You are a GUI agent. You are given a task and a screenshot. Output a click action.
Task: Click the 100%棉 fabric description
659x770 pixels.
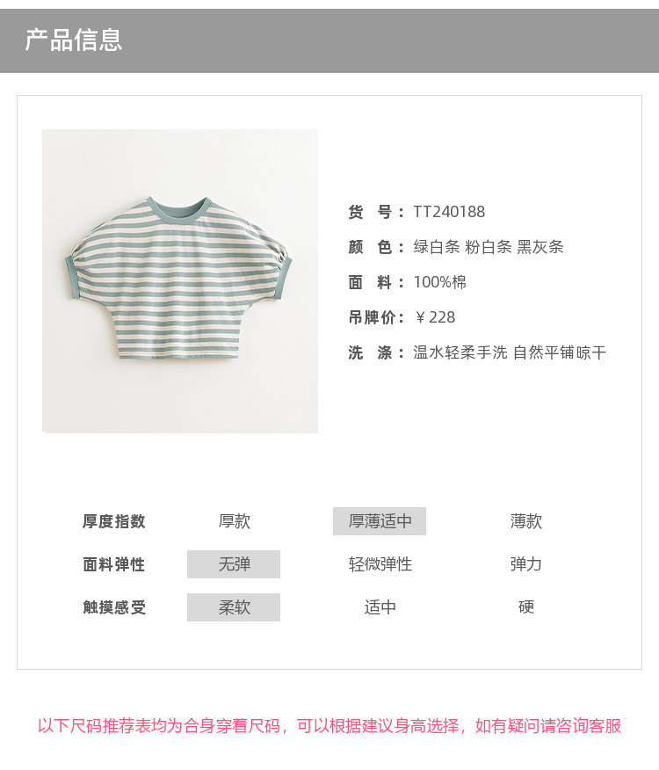click(440, 282)
